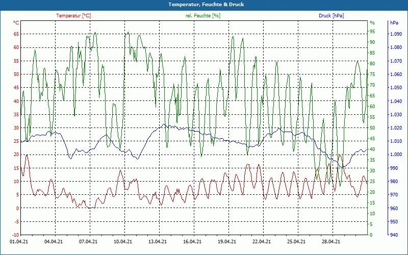The width and height of the screenshot is (408, 255).
Task: Click the 60 tick on temperature axis
Action: point(16,47)
